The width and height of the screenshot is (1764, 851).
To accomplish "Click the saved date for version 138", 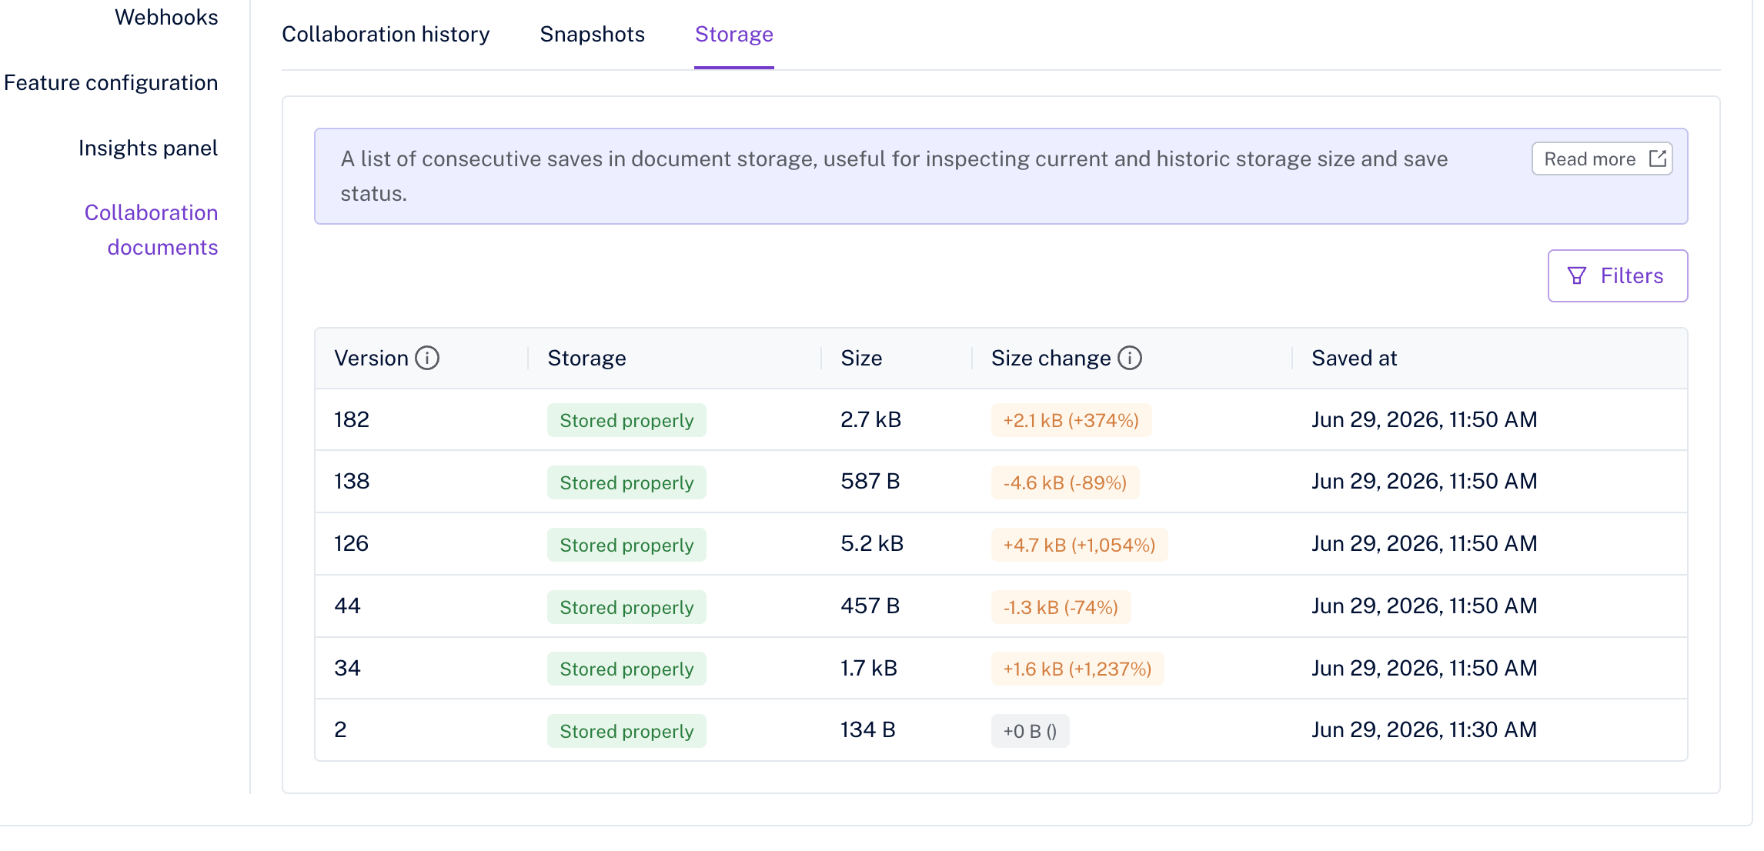I will tap(1425, 481).
